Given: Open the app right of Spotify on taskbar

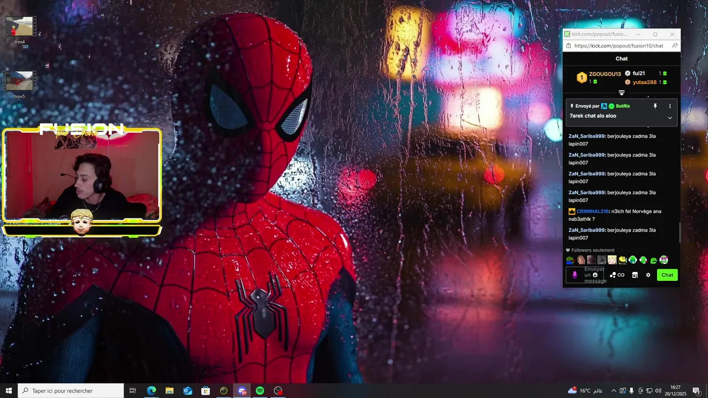Looking at the screenshot, I should click(x=278, y=391).
